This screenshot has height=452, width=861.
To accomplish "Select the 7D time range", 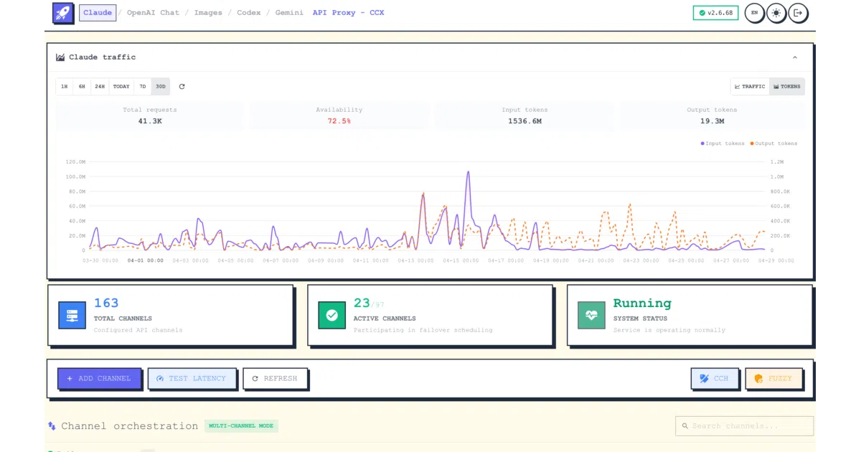I will click(143, 87).
